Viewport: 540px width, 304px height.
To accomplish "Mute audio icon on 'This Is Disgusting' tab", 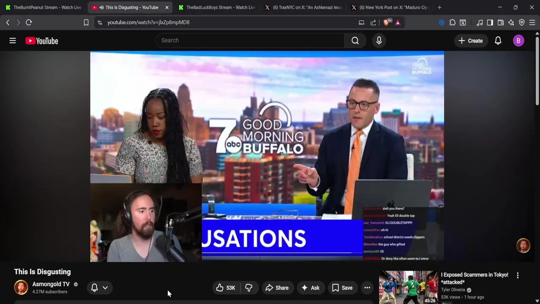I will pyautogui.click(x=102, y=7).
